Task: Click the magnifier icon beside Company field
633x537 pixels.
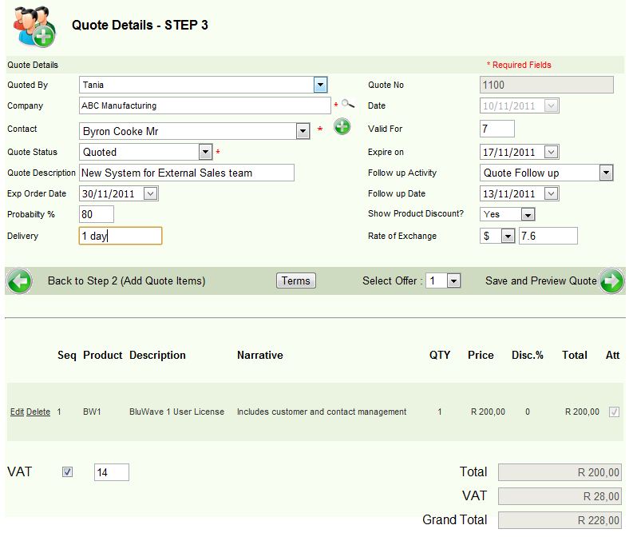Action: point(347,105)
